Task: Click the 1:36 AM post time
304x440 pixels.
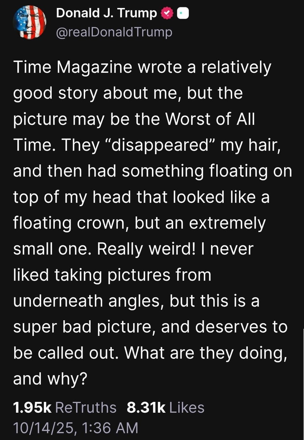Action: coord(110,428)
